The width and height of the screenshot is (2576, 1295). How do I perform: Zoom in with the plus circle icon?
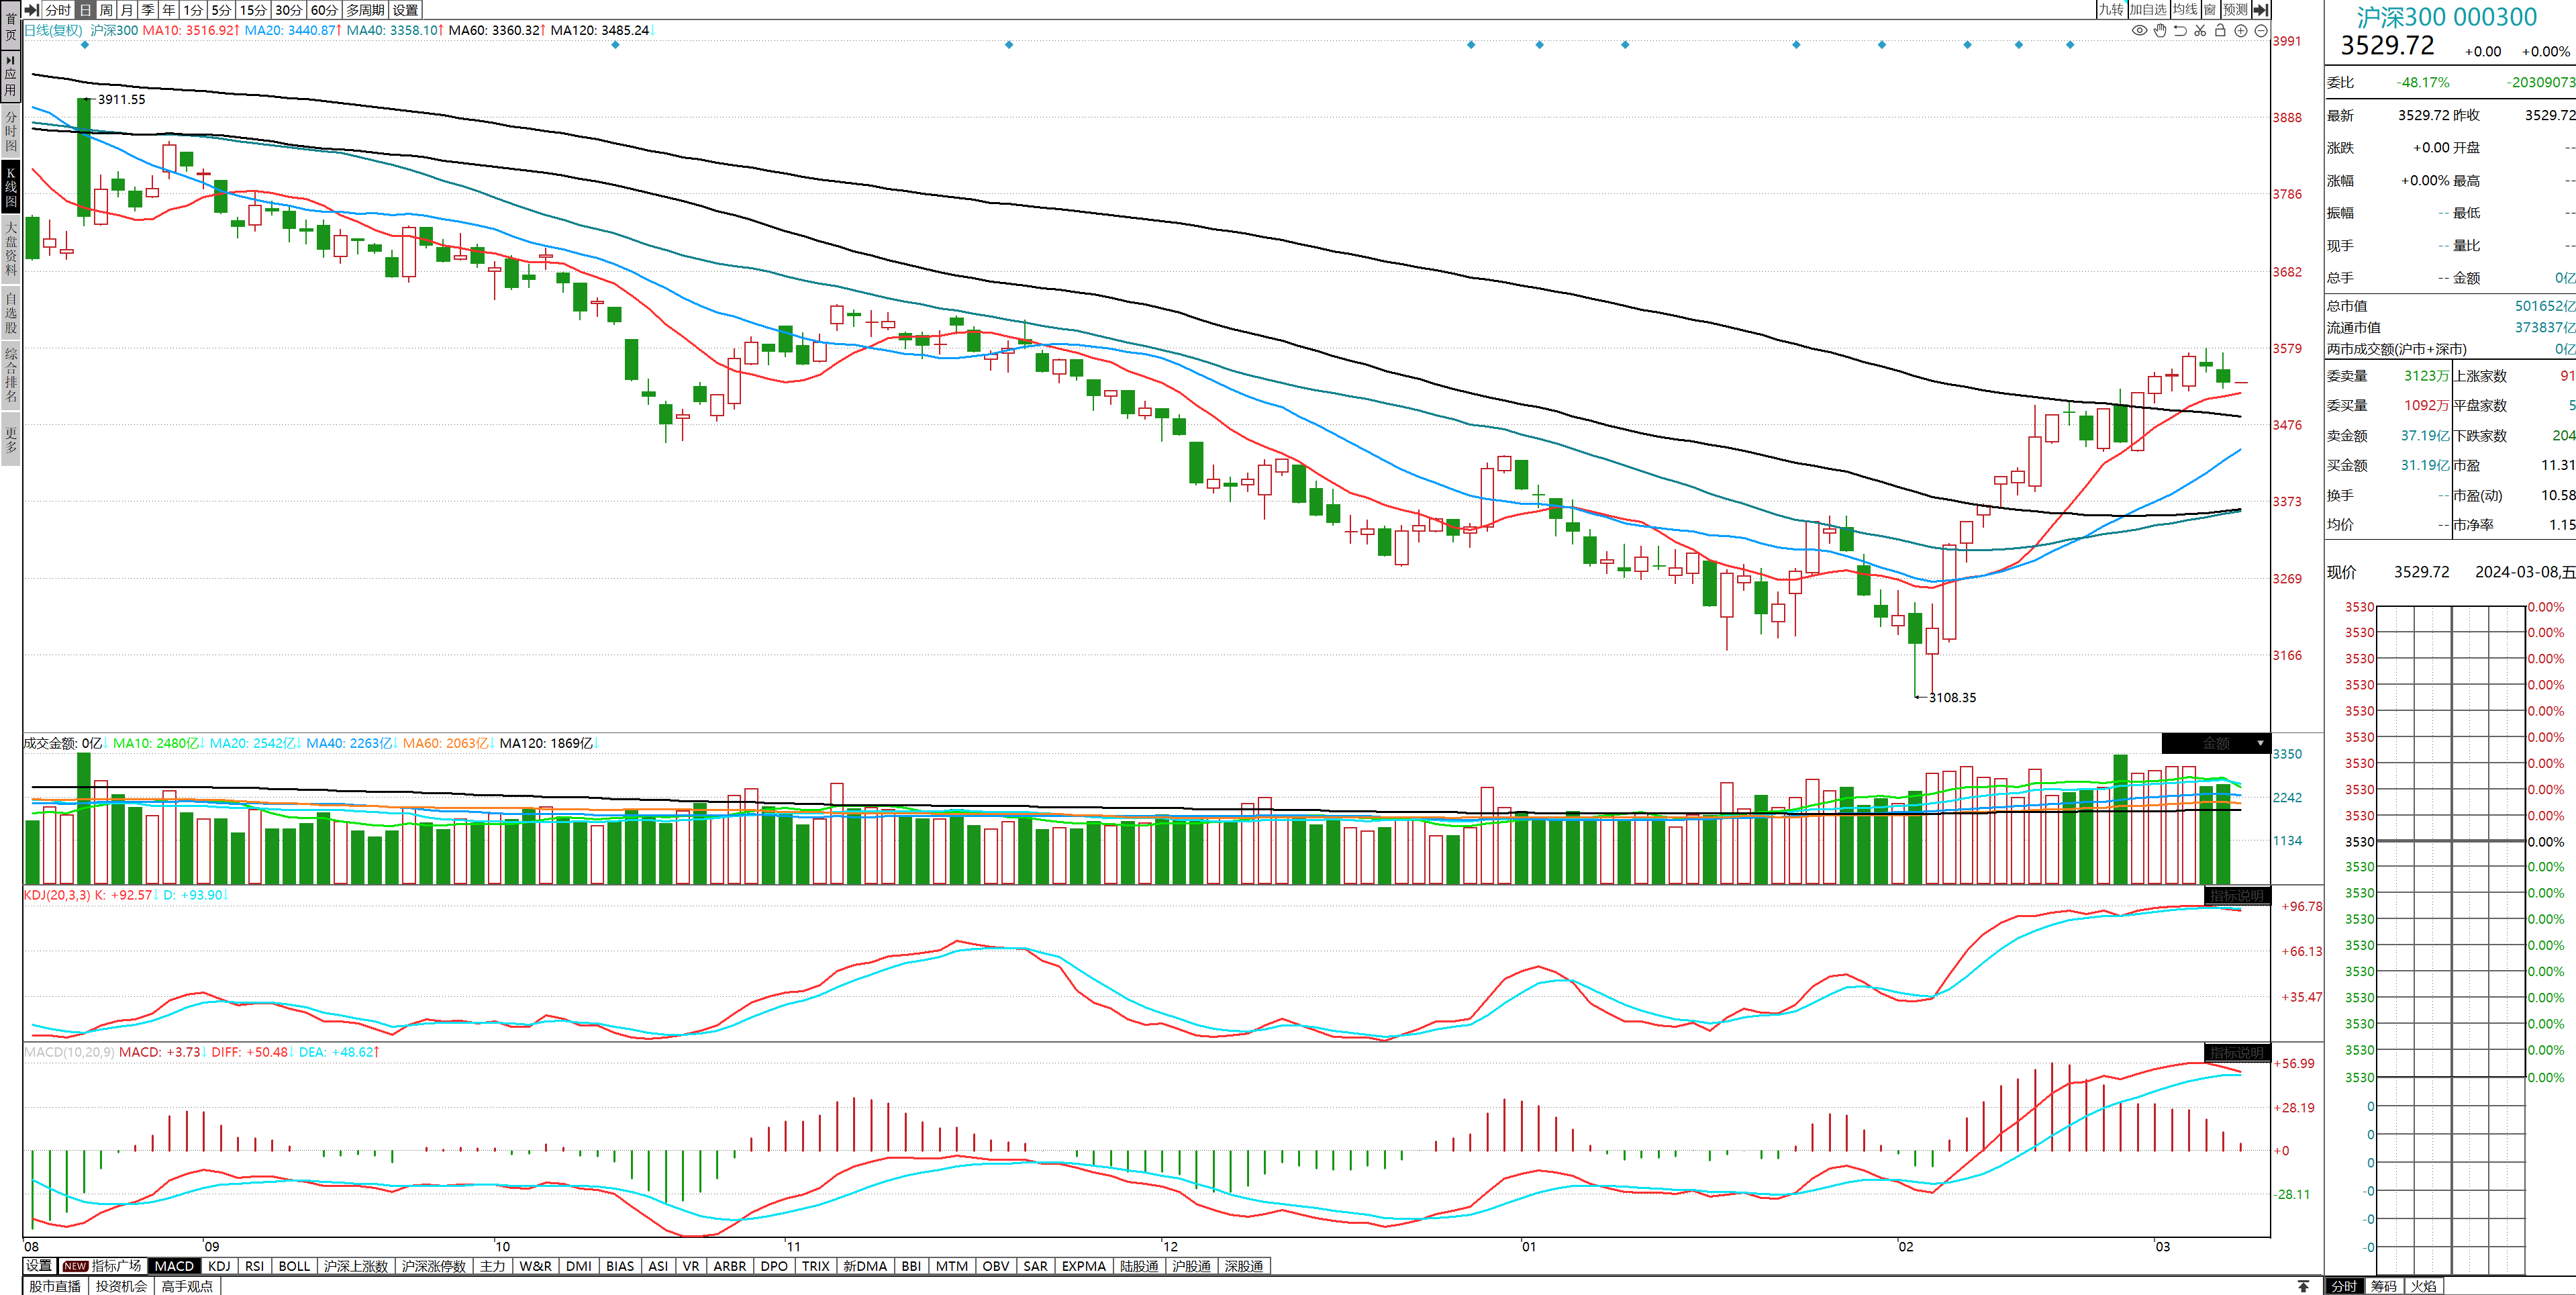2241,31
